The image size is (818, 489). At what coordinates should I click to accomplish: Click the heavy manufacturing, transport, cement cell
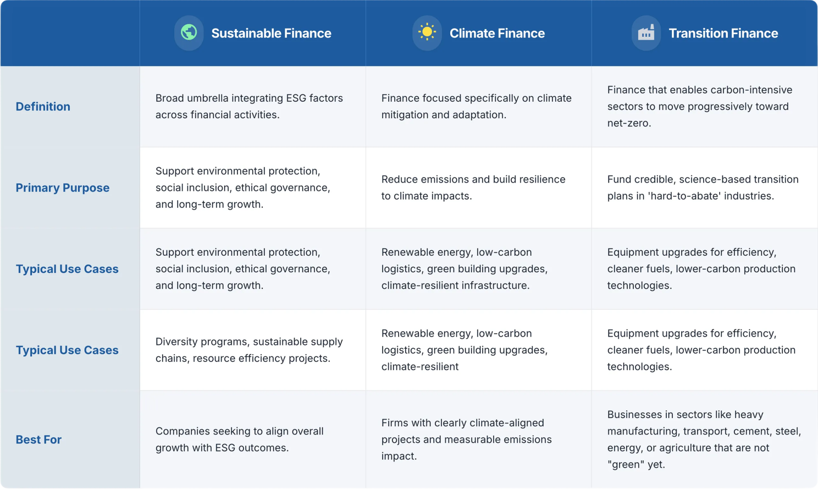click(704, 439)
